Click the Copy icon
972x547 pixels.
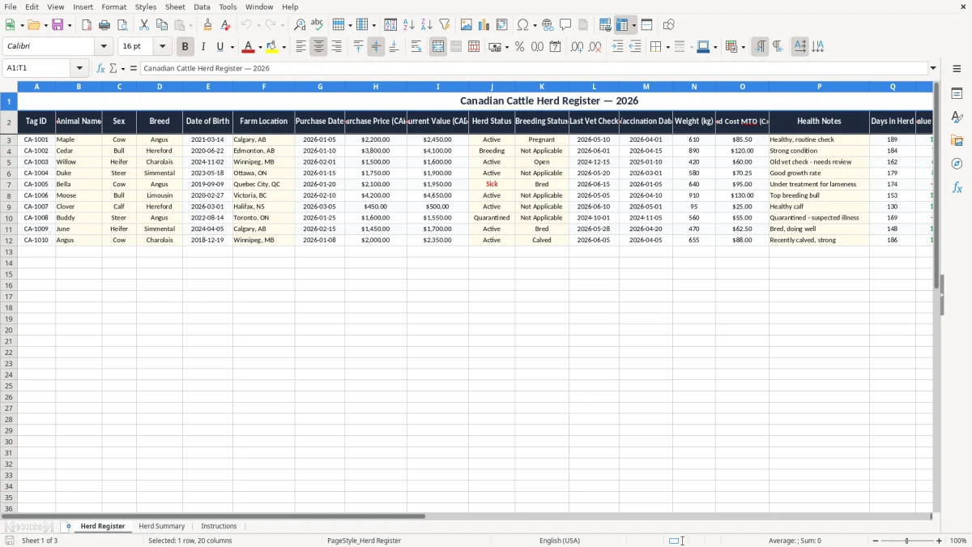point(161,25)
